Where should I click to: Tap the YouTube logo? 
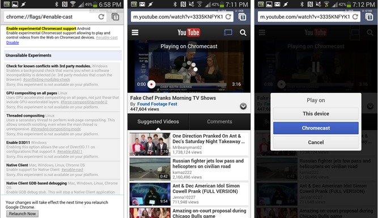[189, 32]
